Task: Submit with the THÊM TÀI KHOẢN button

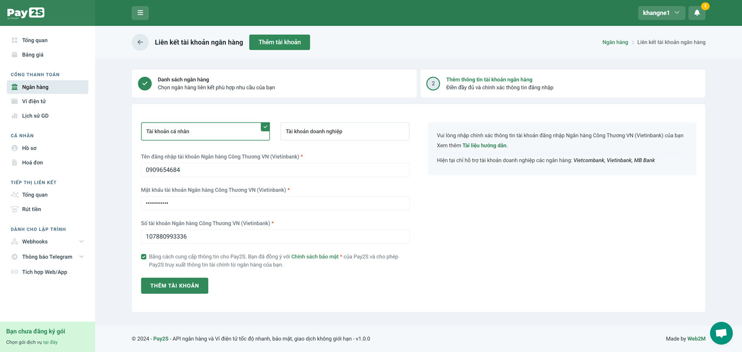Action: [x=174, y=285]
